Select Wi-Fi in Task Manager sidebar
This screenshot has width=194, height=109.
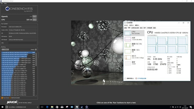(134, 57)
